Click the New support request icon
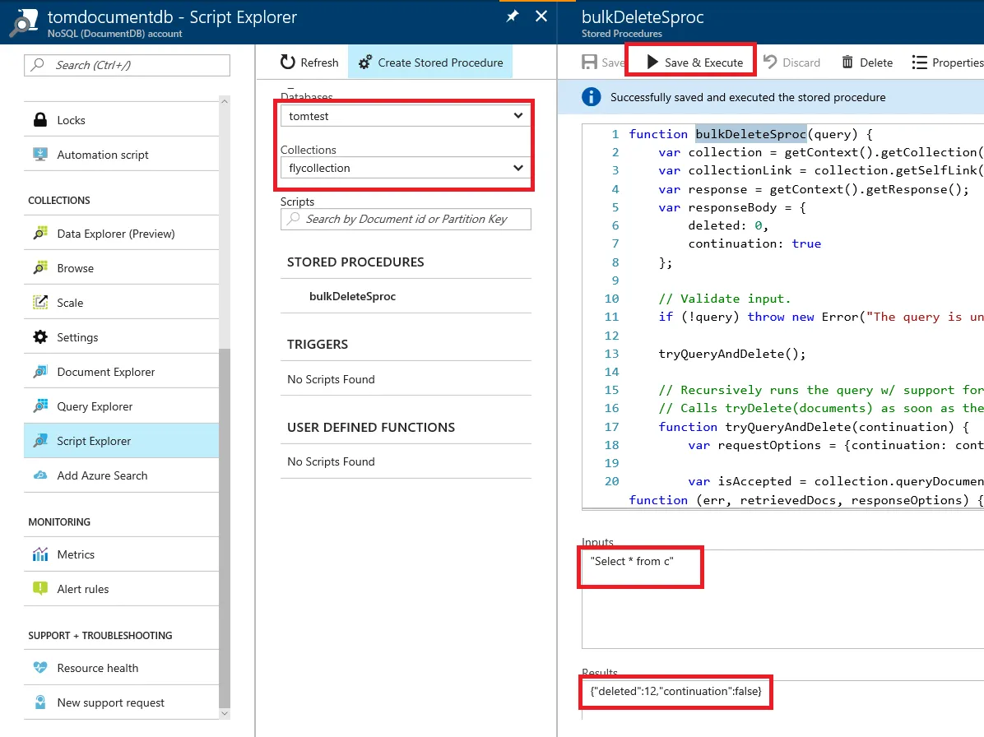This screenshot has width=984, height=737. tap(40, 702)
